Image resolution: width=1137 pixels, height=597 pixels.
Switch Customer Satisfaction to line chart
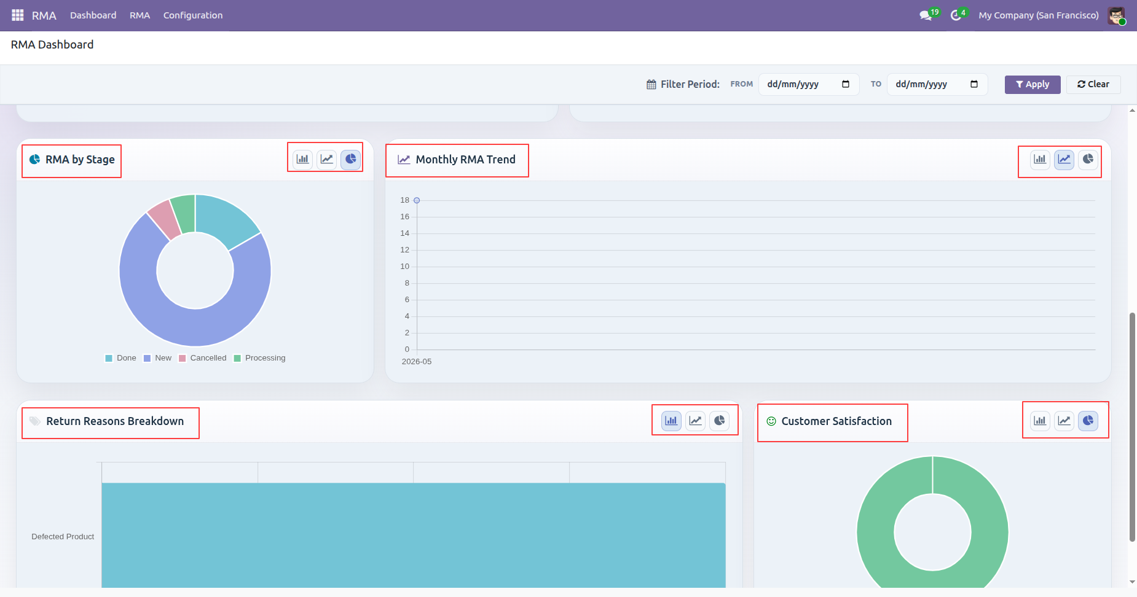[x=1064, y=421]
